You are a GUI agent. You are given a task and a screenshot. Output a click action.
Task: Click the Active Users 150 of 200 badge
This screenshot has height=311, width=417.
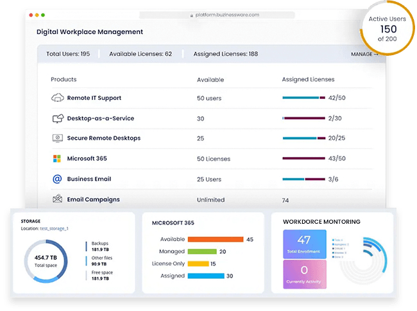(x=387, y=29)
